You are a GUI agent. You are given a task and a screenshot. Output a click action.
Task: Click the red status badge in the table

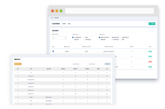pos(150,62)
